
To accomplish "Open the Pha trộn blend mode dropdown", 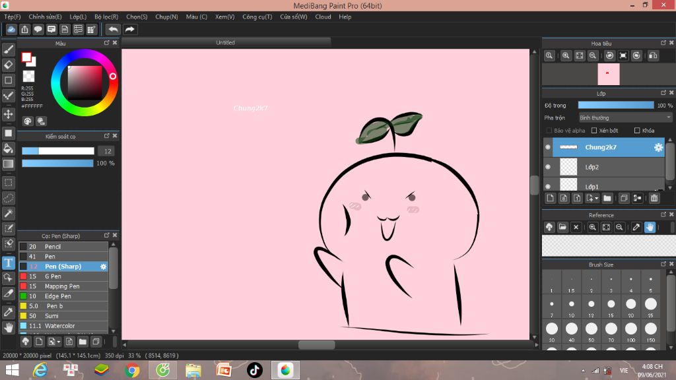I will 625,117.
